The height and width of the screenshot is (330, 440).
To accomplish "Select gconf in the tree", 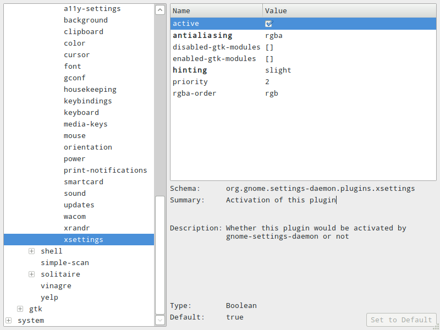I will (74, 78).
